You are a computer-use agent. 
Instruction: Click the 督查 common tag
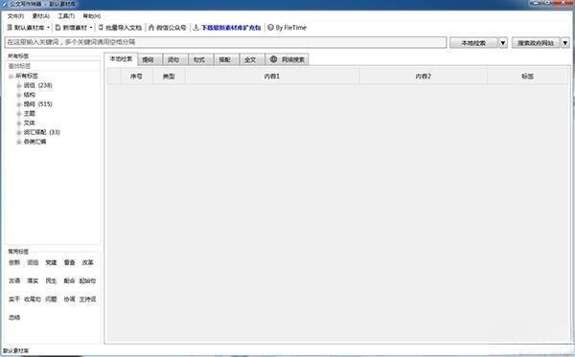tap(69, 262)
